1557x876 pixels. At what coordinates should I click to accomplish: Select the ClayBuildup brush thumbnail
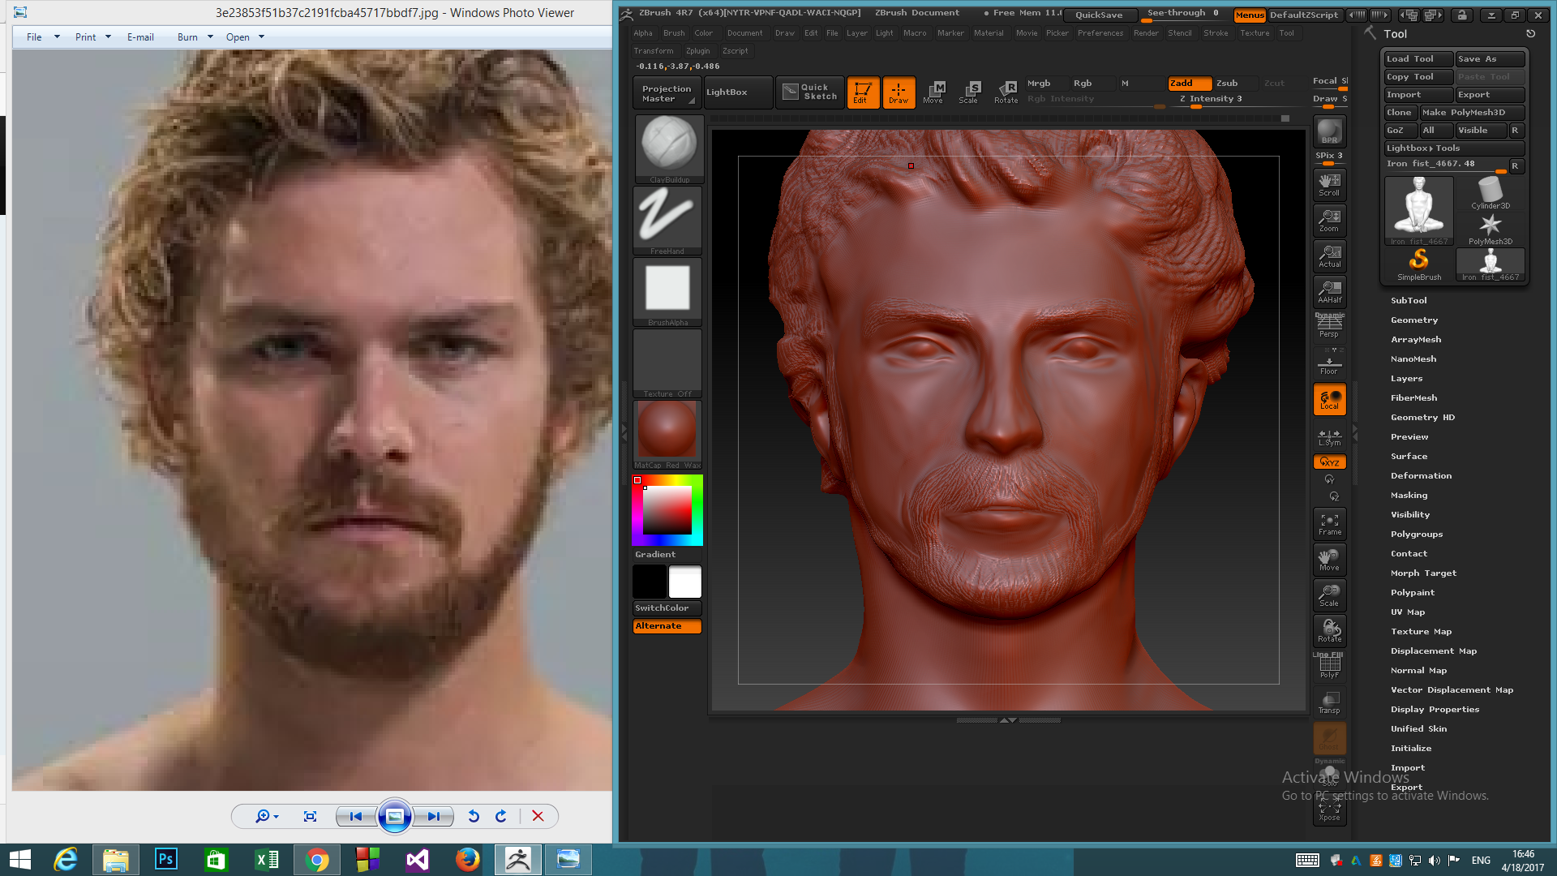coord(668,149)
